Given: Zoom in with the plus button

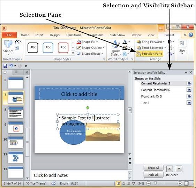Looking at the screenshot, I should pyautogui.click(x=180, y=183).
